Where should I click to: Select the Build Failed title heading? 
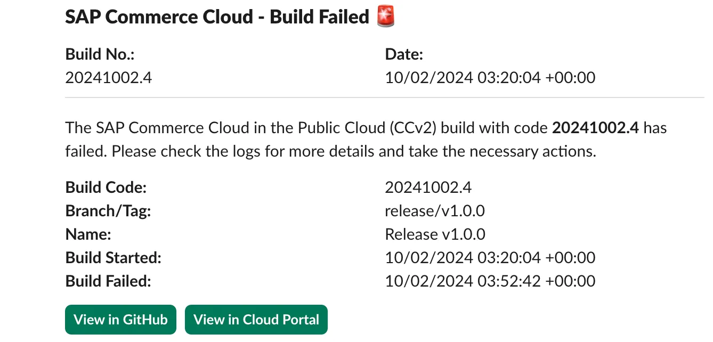[217, 17]
